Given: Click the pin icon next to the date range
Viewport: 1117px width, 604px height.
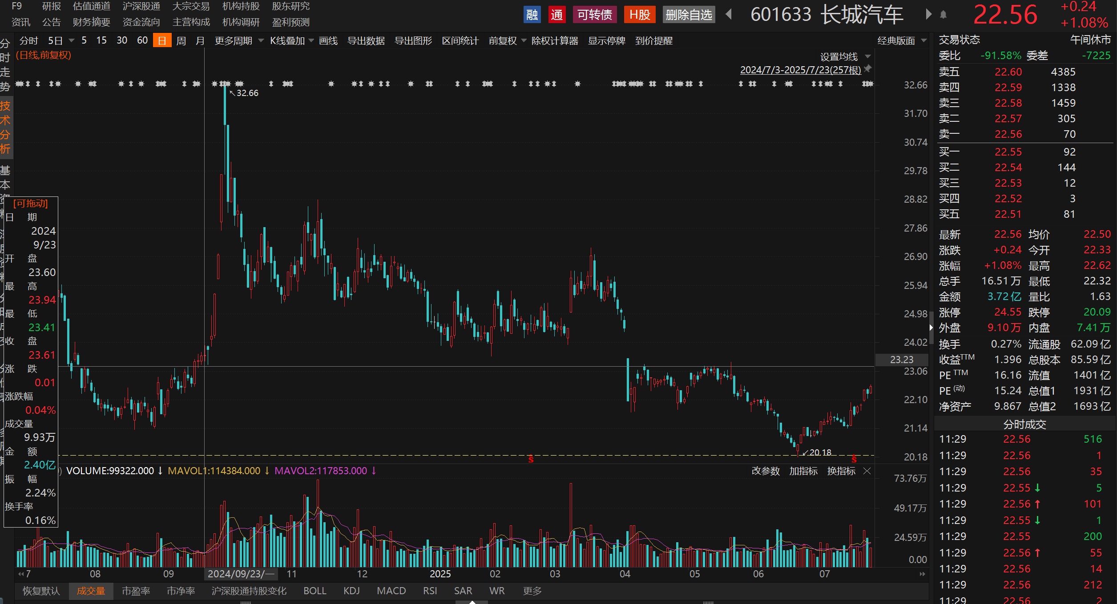Looking at the screenshot, I should [867, 69].
